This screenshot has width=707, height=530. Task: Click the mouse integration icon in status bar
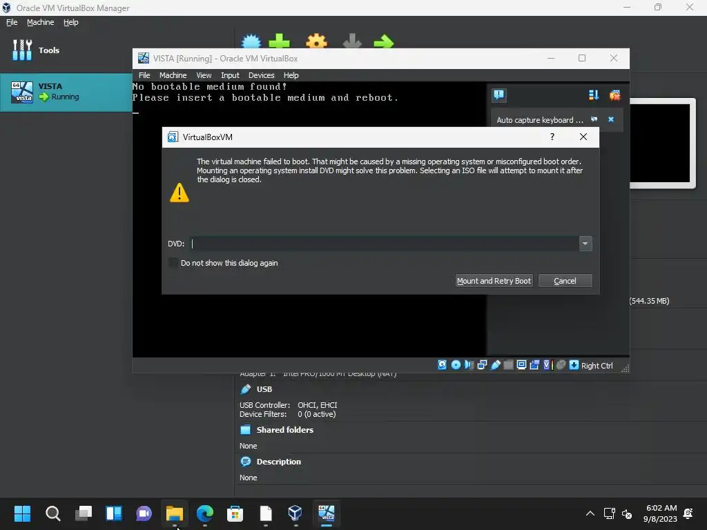[561, 365]
